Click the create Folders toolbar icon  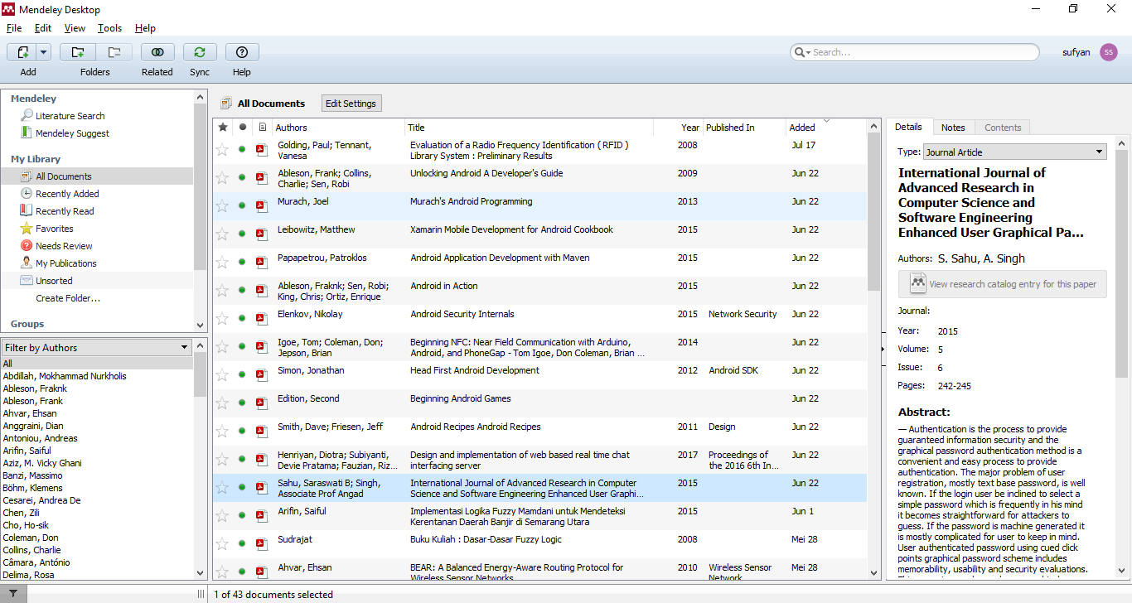tap(78, 52)
